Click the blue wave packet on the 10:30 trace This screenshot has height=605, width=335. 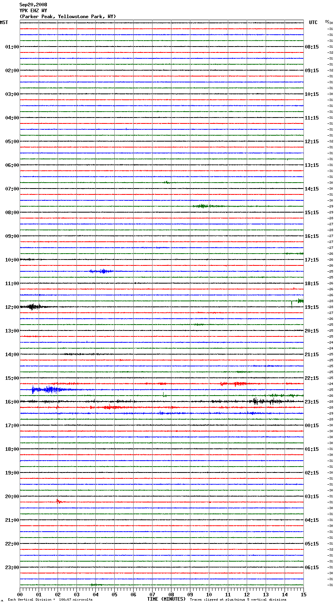[102, 271]
